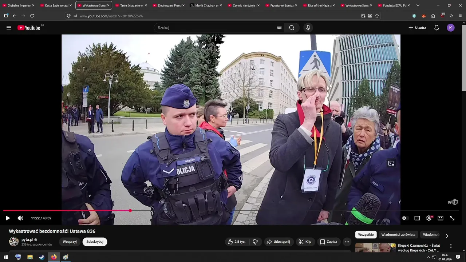The image size is (466, 262).
Task: Close the Przystanek Lombard tab
Action: pos(296,5)
